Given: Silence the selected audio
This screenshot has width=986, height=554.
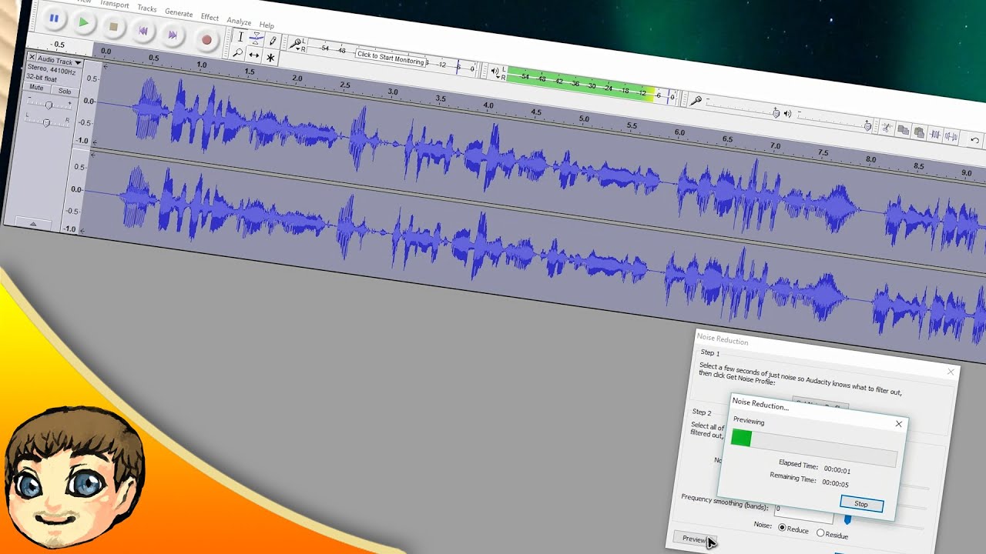Looking at the screenshot, I should [951, 137].
